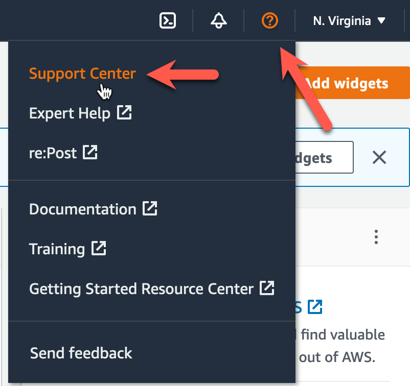This screenshot has width=410, height=386.
Task: Click external link icon beside Training
Action: [x=99, y=249]
